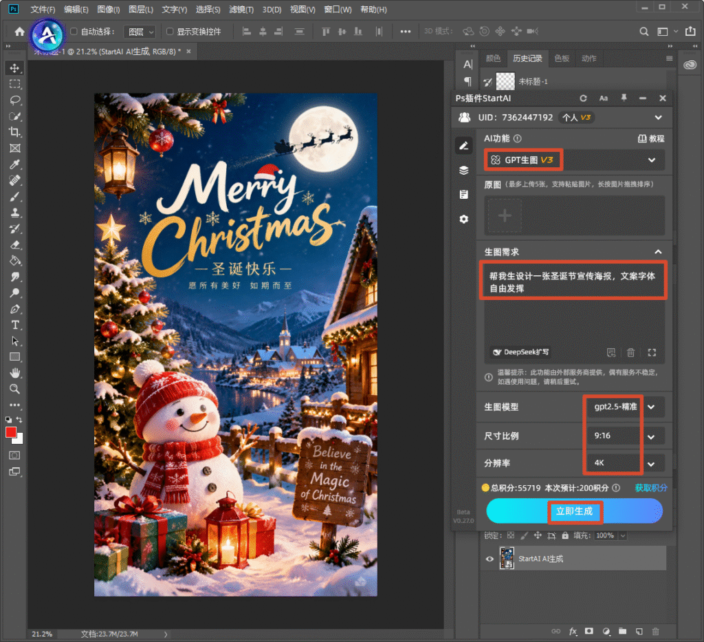The height and width of the screenshot is (642, 704).
Task: Click the prompt text in 生图需求 field
Action: [573, 282]
